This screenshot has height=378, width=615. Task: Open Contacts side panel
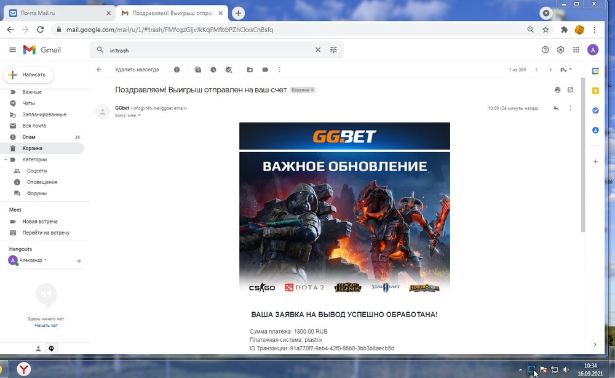[595, 130]
